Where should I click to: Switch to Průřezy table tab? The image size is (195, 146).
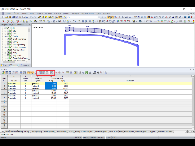tap(71, 131)
